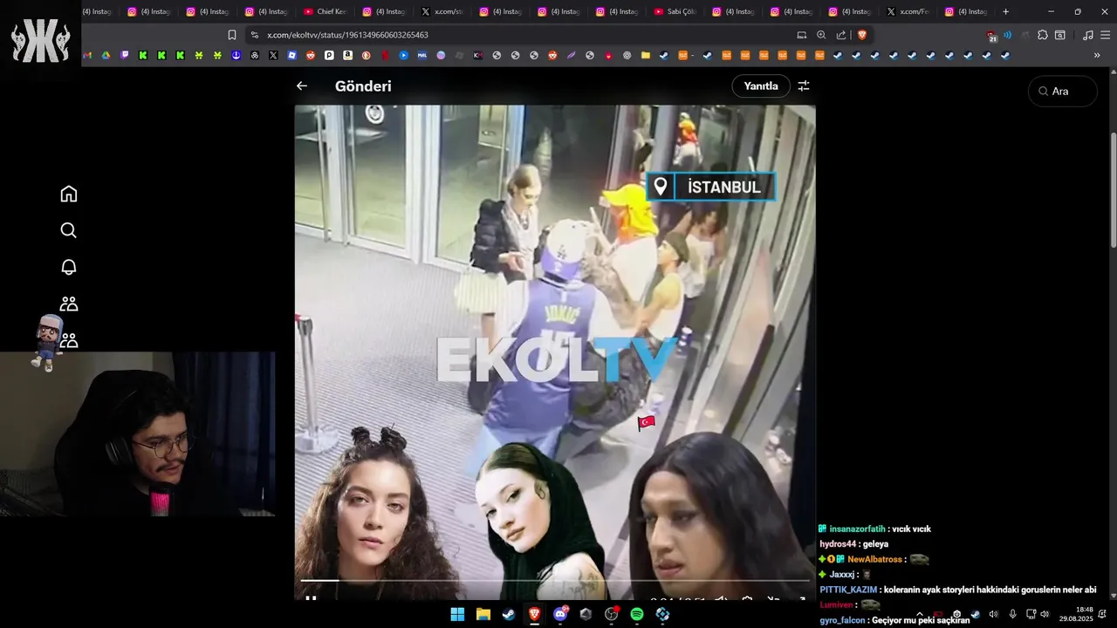Open the browser extensions puzzle icon
Screen dimensions: 1117x628
point(1042,35)
